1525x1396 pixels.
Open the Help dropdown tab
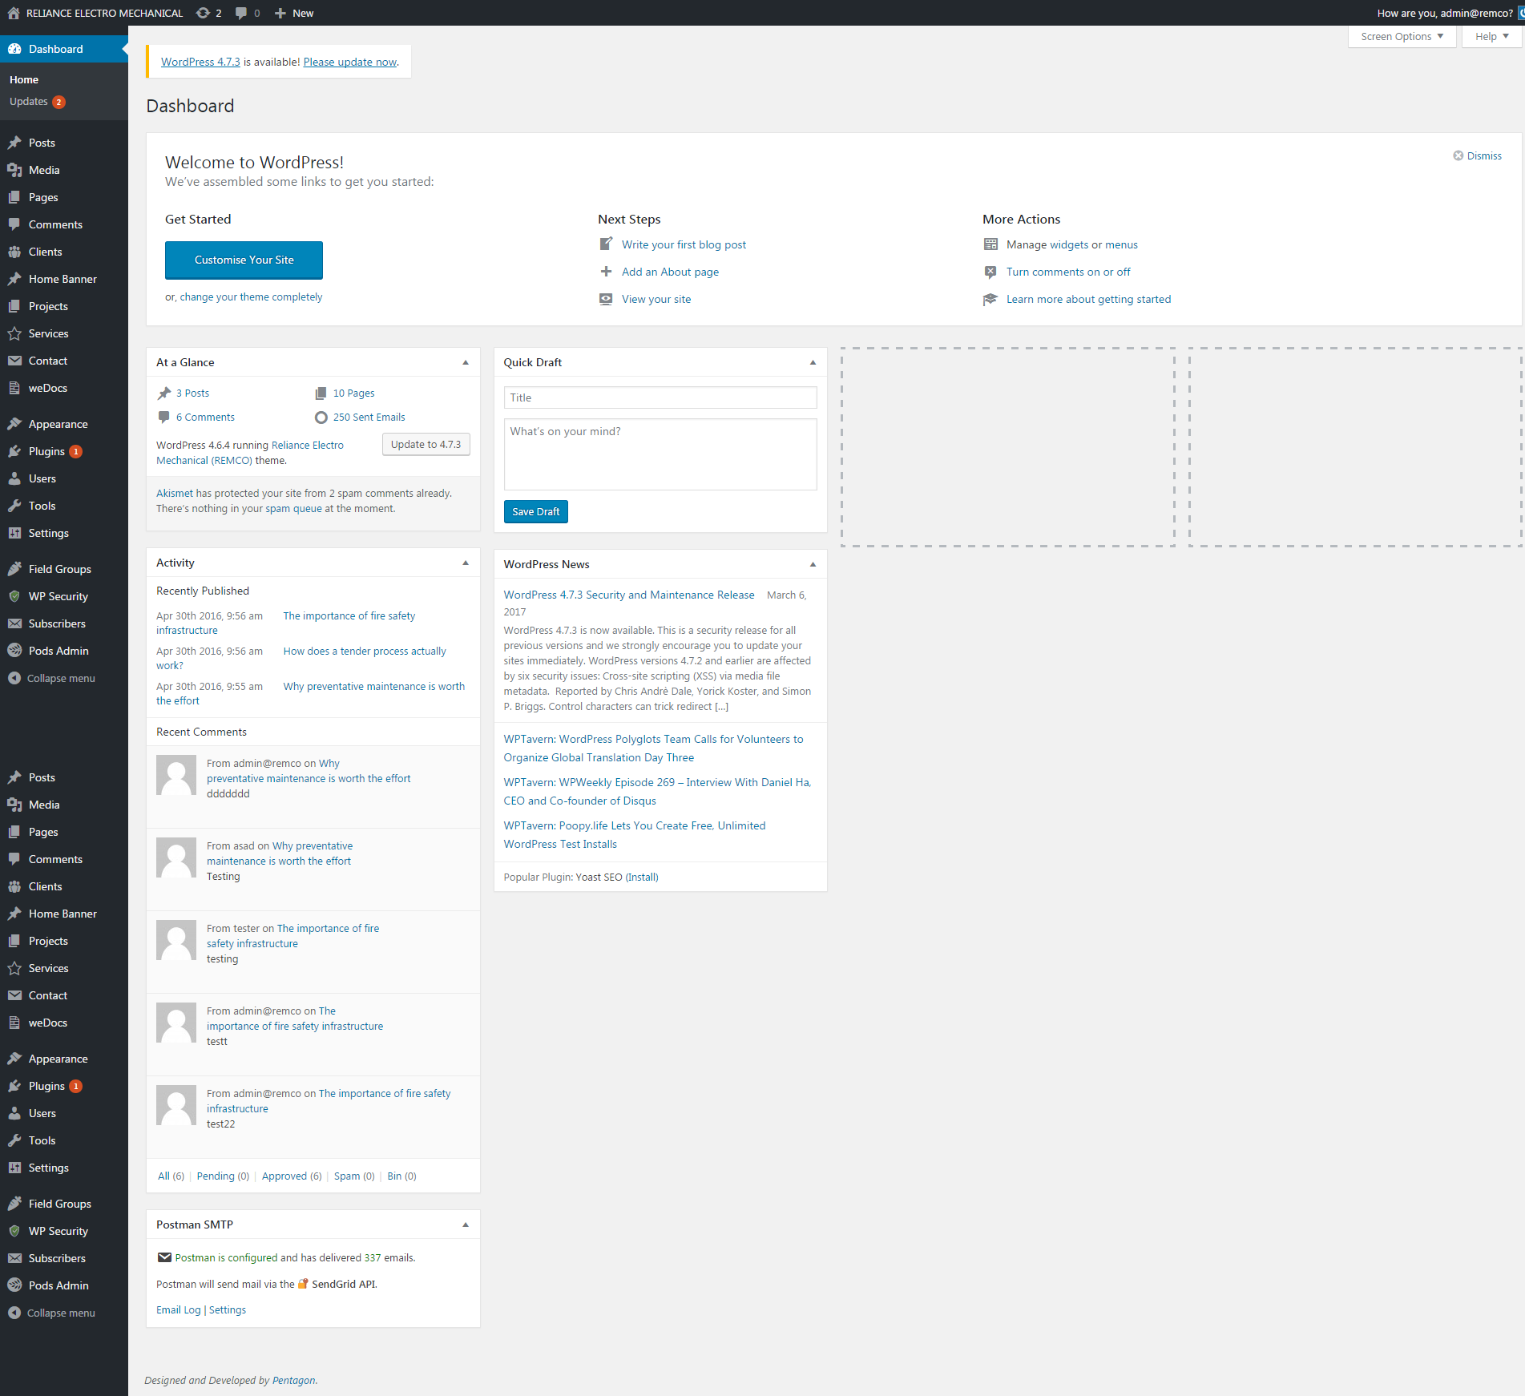pos(1491,37)
